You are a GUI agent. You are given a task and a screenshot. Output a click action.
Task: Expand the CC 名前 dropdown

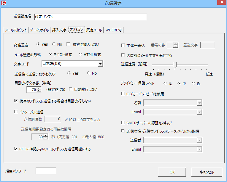[x=199, y=103]
